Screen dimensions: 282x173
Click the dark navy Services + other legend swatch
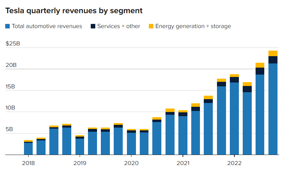click(x=93, y=26)
